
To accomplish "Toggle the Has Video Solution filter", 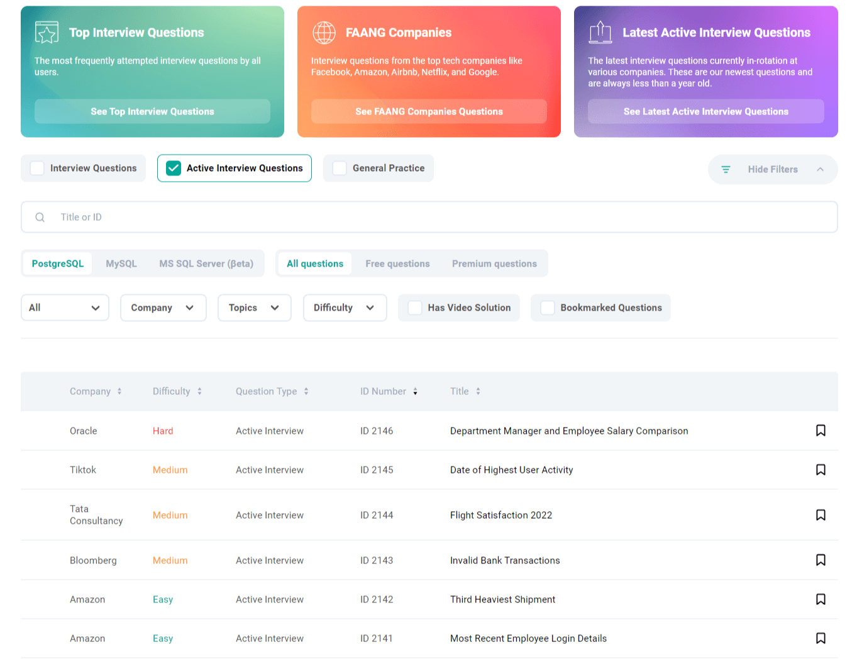I will coord(414,307).
